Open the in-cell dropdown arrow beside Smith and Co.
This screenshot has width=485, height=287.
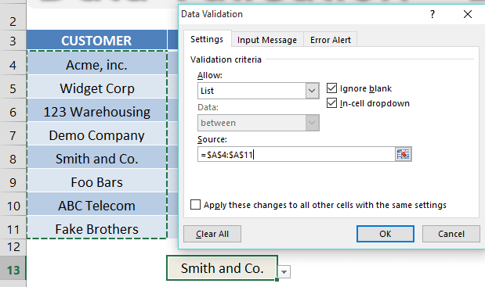(284, 272)
